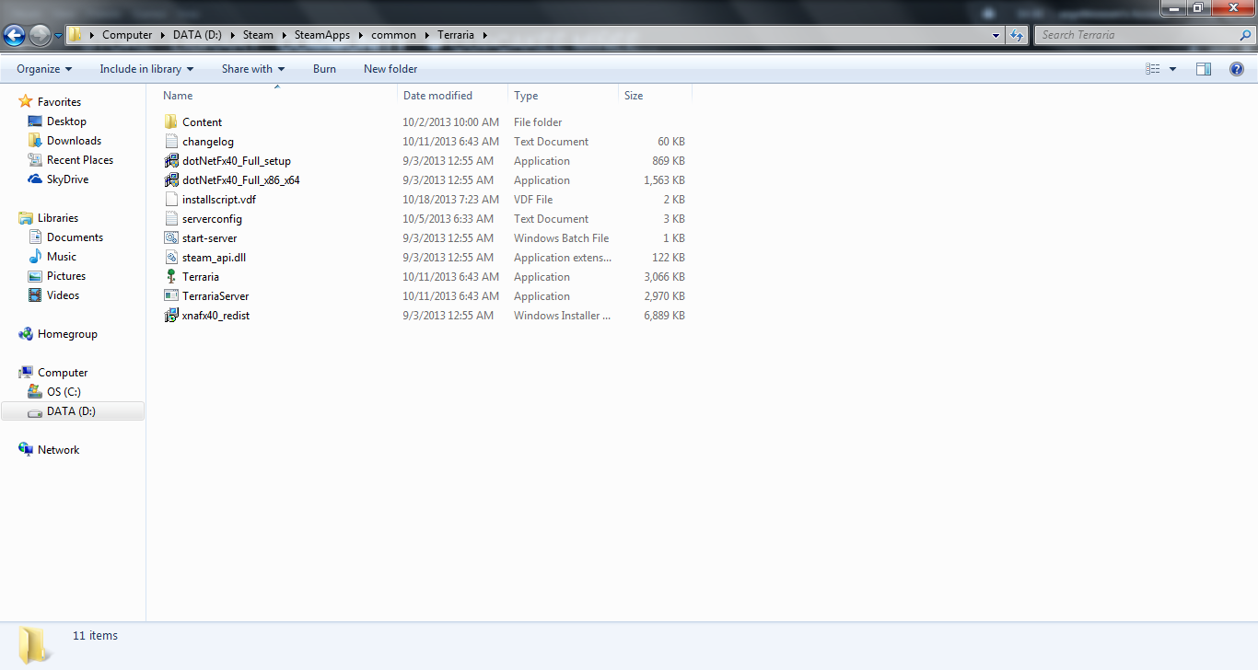Create a New folder
1258x670 pixels.
[390, 69]
